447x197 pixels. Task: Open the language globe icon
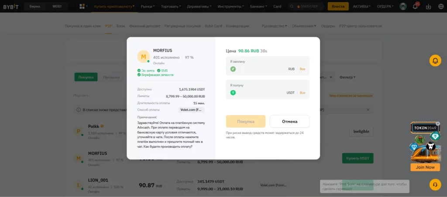coord(441,7)
